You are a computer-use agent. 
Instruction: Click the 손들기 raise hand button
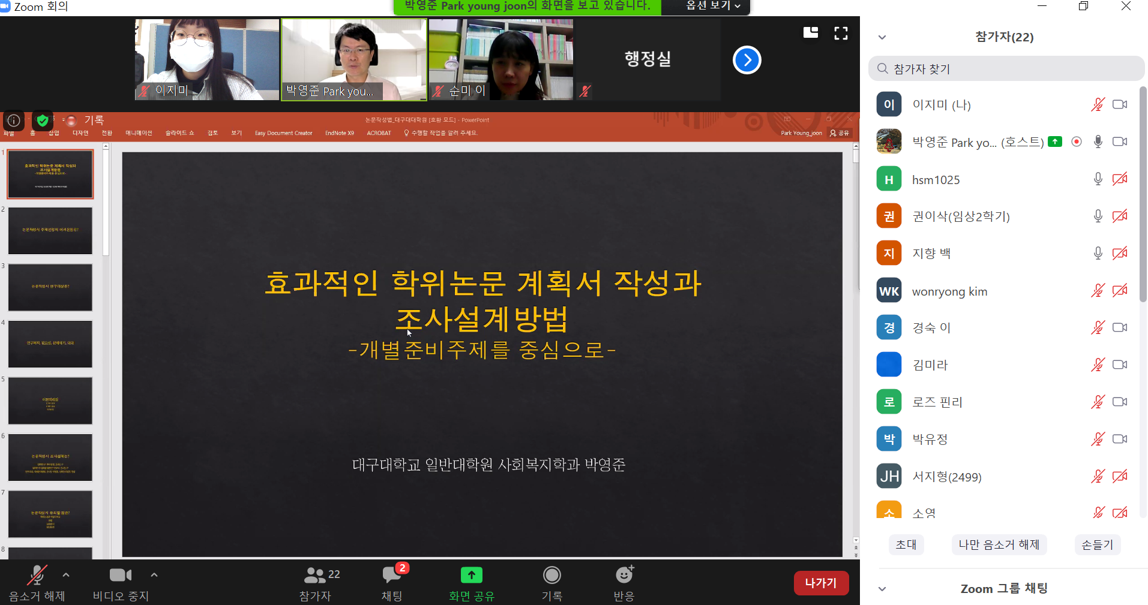pos(1097,544)
